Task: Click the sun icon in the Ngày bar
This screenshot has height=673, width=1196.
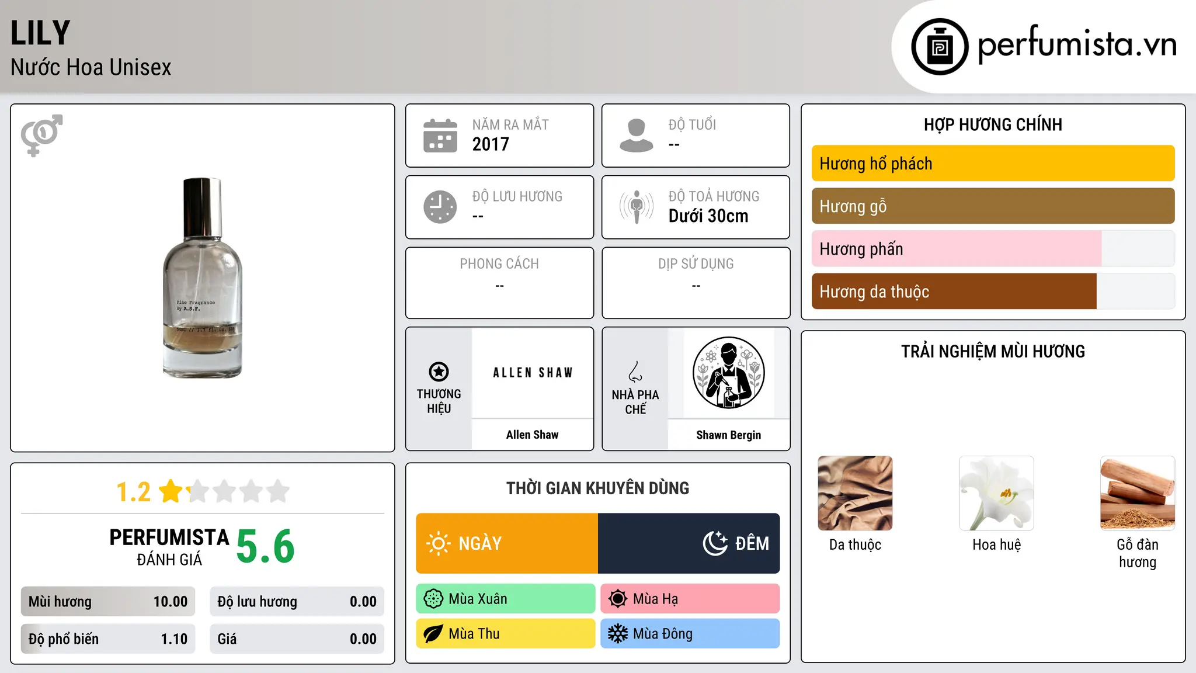Action: tap(439, 543)
